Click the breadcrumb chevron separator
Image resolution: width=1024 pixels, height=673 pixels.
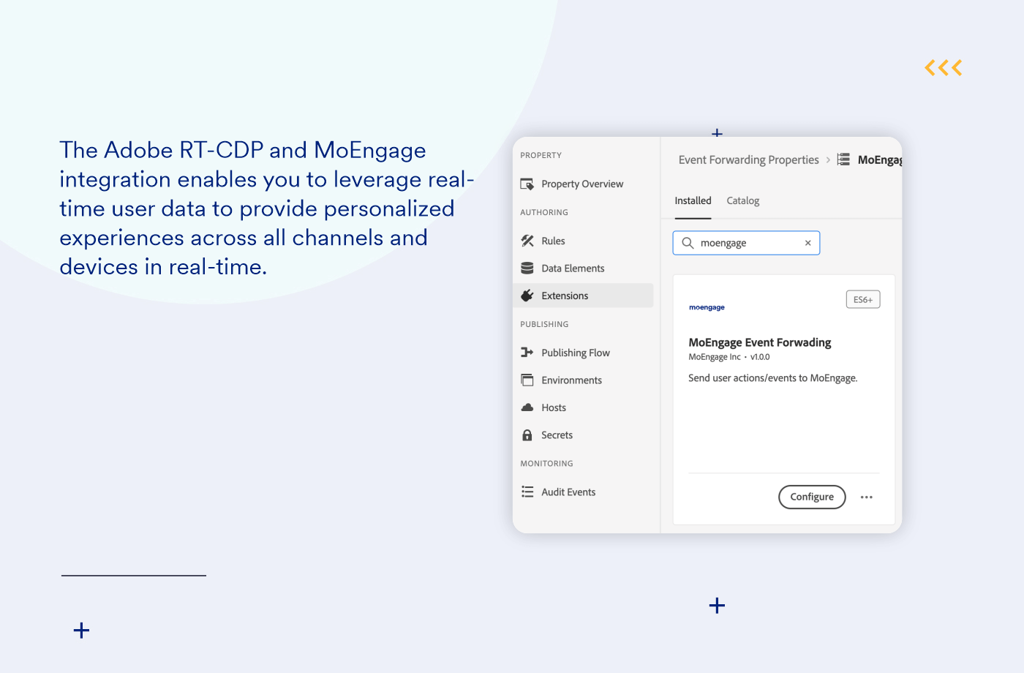click(x=828, y=159)
